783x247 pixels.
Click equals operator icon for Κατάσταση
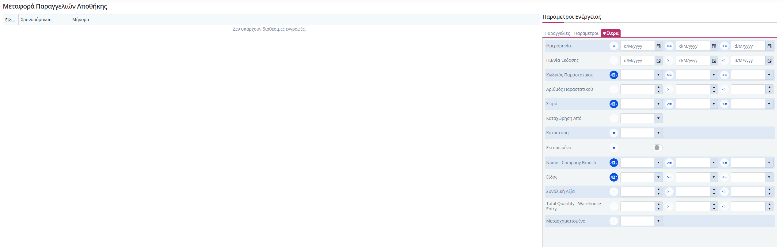click(x=614, y=133)
